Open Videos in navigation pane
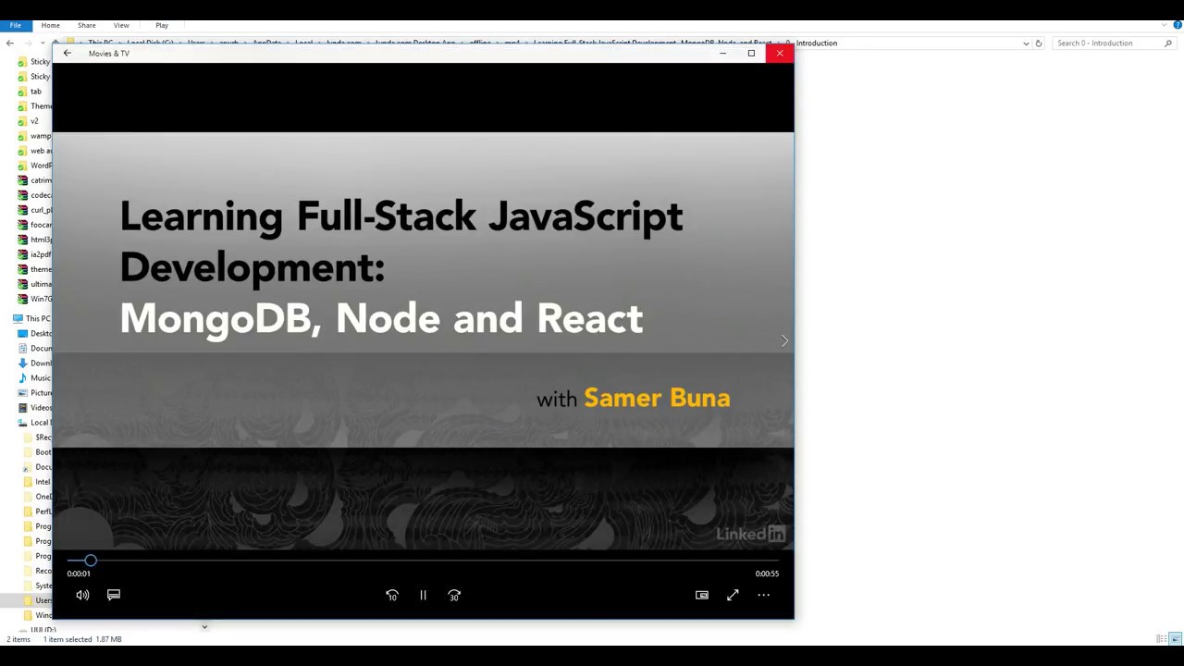Image resolution: width=1184 pixels, height=666 pixels. [x=34, y=407]
